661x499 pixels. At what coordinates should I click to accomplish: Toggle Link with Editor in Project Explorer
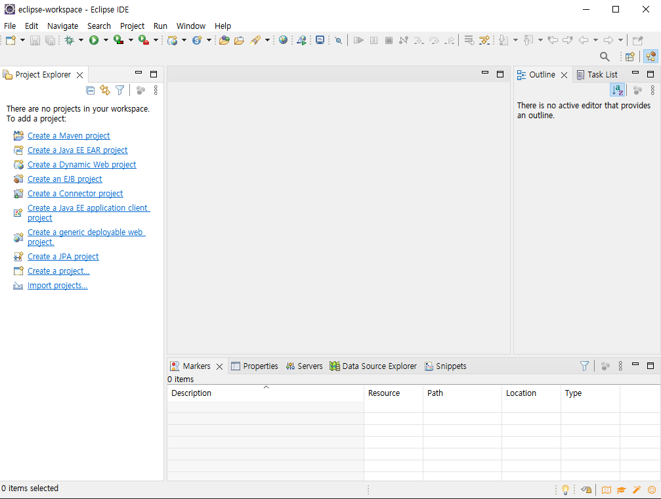105,90
